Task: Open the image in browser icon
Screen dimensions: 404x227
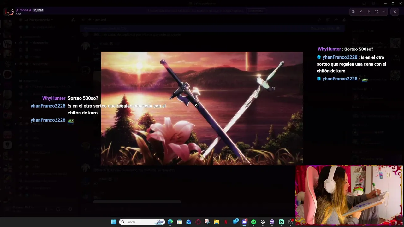Action: coord(376,12)
